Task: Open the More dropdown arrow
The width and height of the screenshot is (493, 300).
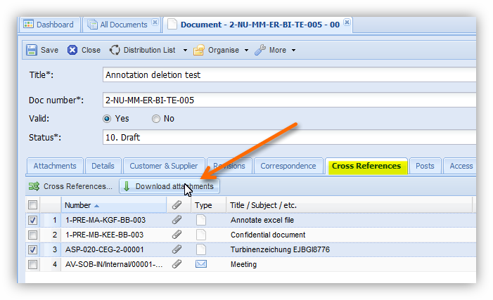Action: click(x=294, y=51)
